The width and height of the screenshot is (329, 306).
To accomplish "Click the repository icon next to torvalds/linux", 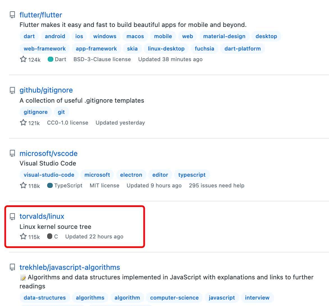I will pos(12,216).
